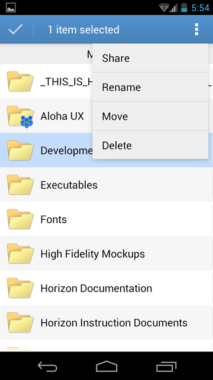Tap the _THIS_IS_H folder icon
The height and width of the screenshot is (380, 213).
(x=20, y=81)
